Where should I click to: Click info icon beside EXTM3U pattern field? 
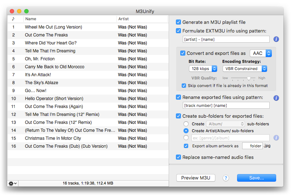pyautogui.click(x=276, y=39)
